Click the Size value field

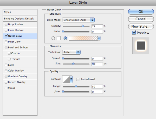97,64
